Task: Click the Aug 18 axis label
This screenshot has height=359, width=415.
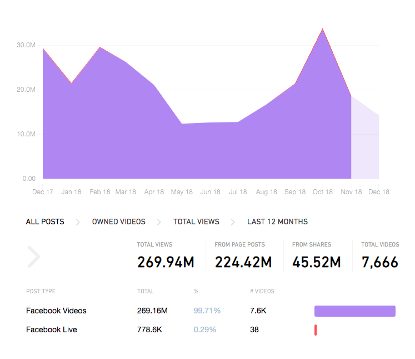Action: coord(266,192)
